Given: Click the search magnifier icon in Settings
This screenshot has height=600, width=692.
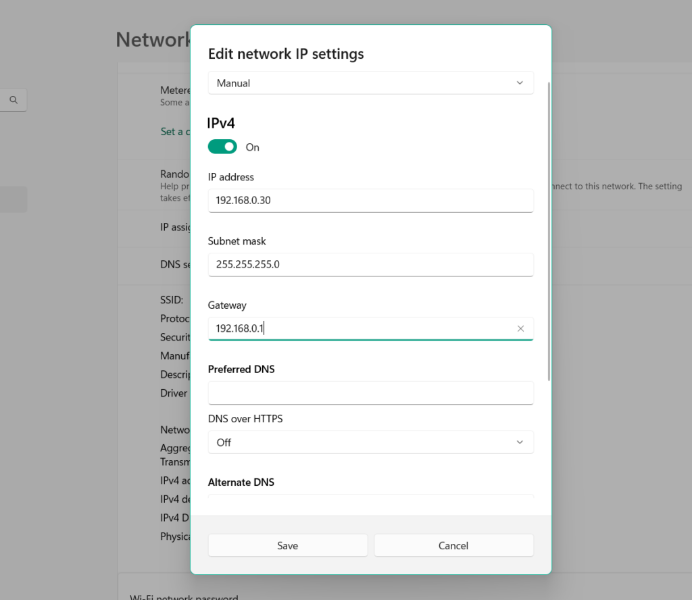Looking at the screenshot, I should (14, 100).
